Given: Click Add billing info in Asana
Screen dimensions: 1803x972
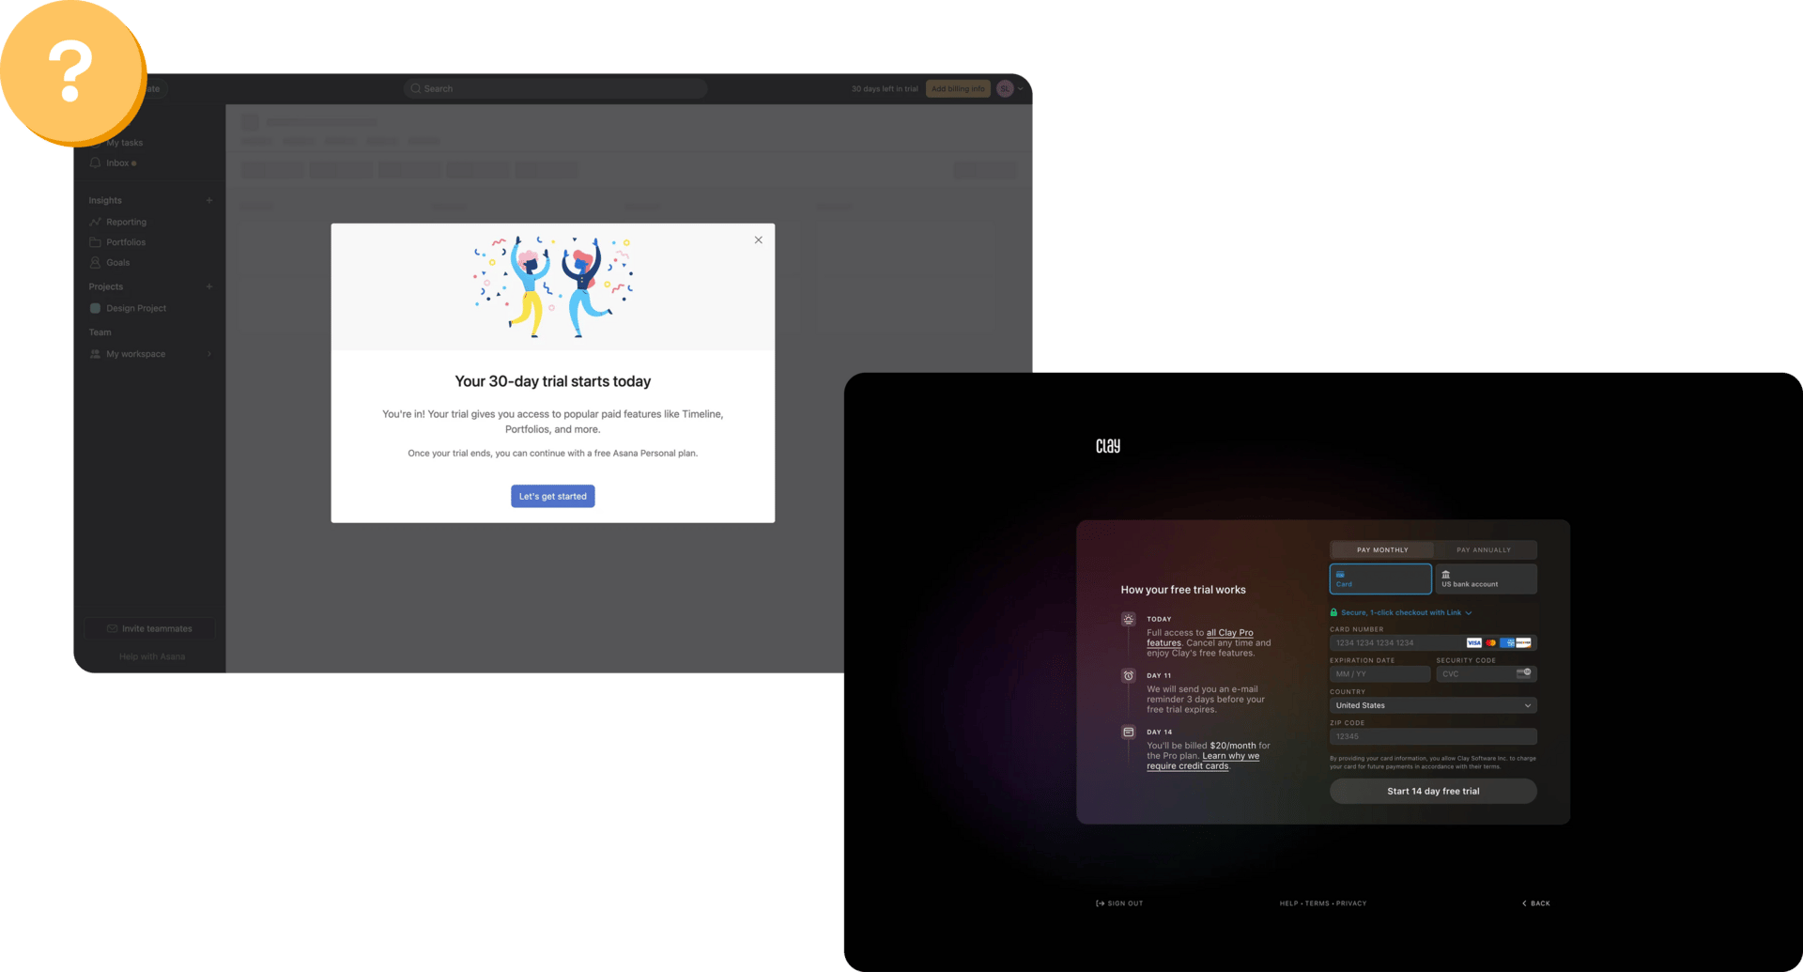Looking at the screenshot, I should 958,88.
